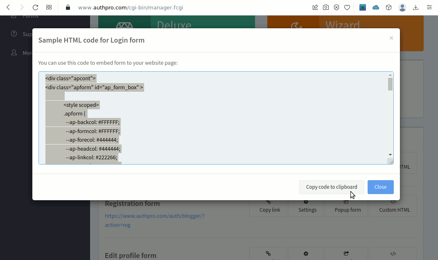This screenshot has width=438, height=260.
Task: Click the code box scroll up arrow
Action: [x=390, y=75]
